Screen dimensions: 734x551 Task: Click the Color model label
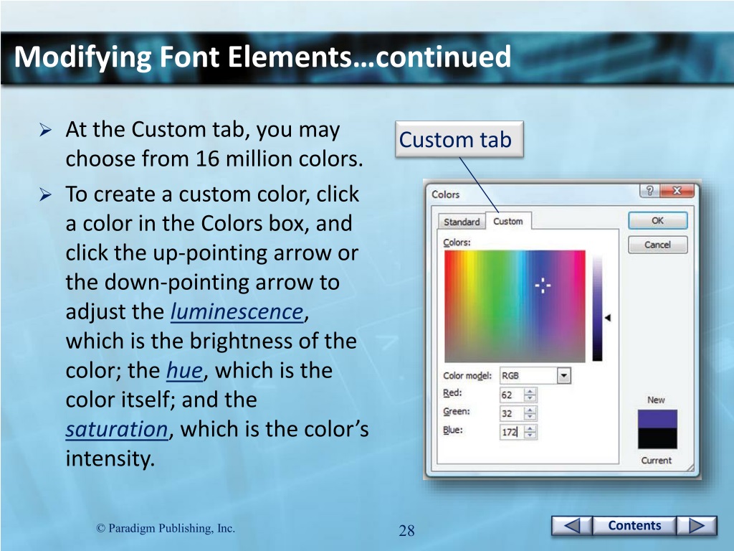467,376
